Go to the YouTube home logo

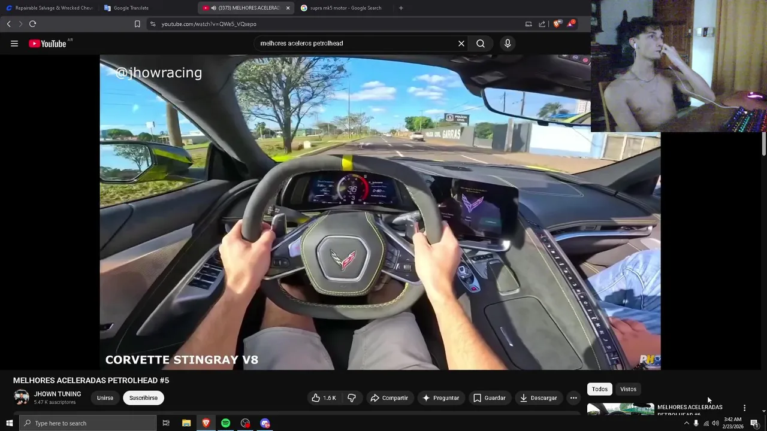pyautogui.click(x=47, y=43)
